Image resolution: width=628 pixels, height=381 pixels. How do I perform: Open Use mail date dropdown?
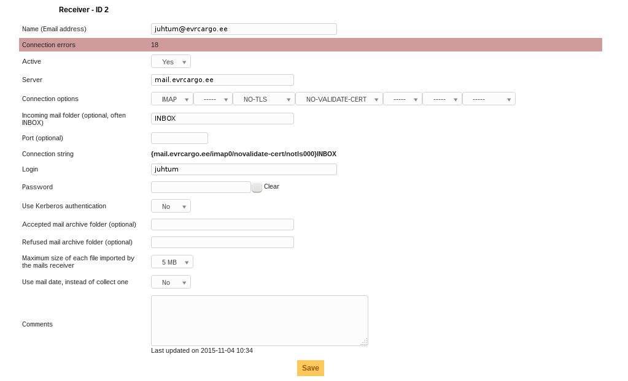[x=171, y=282]
